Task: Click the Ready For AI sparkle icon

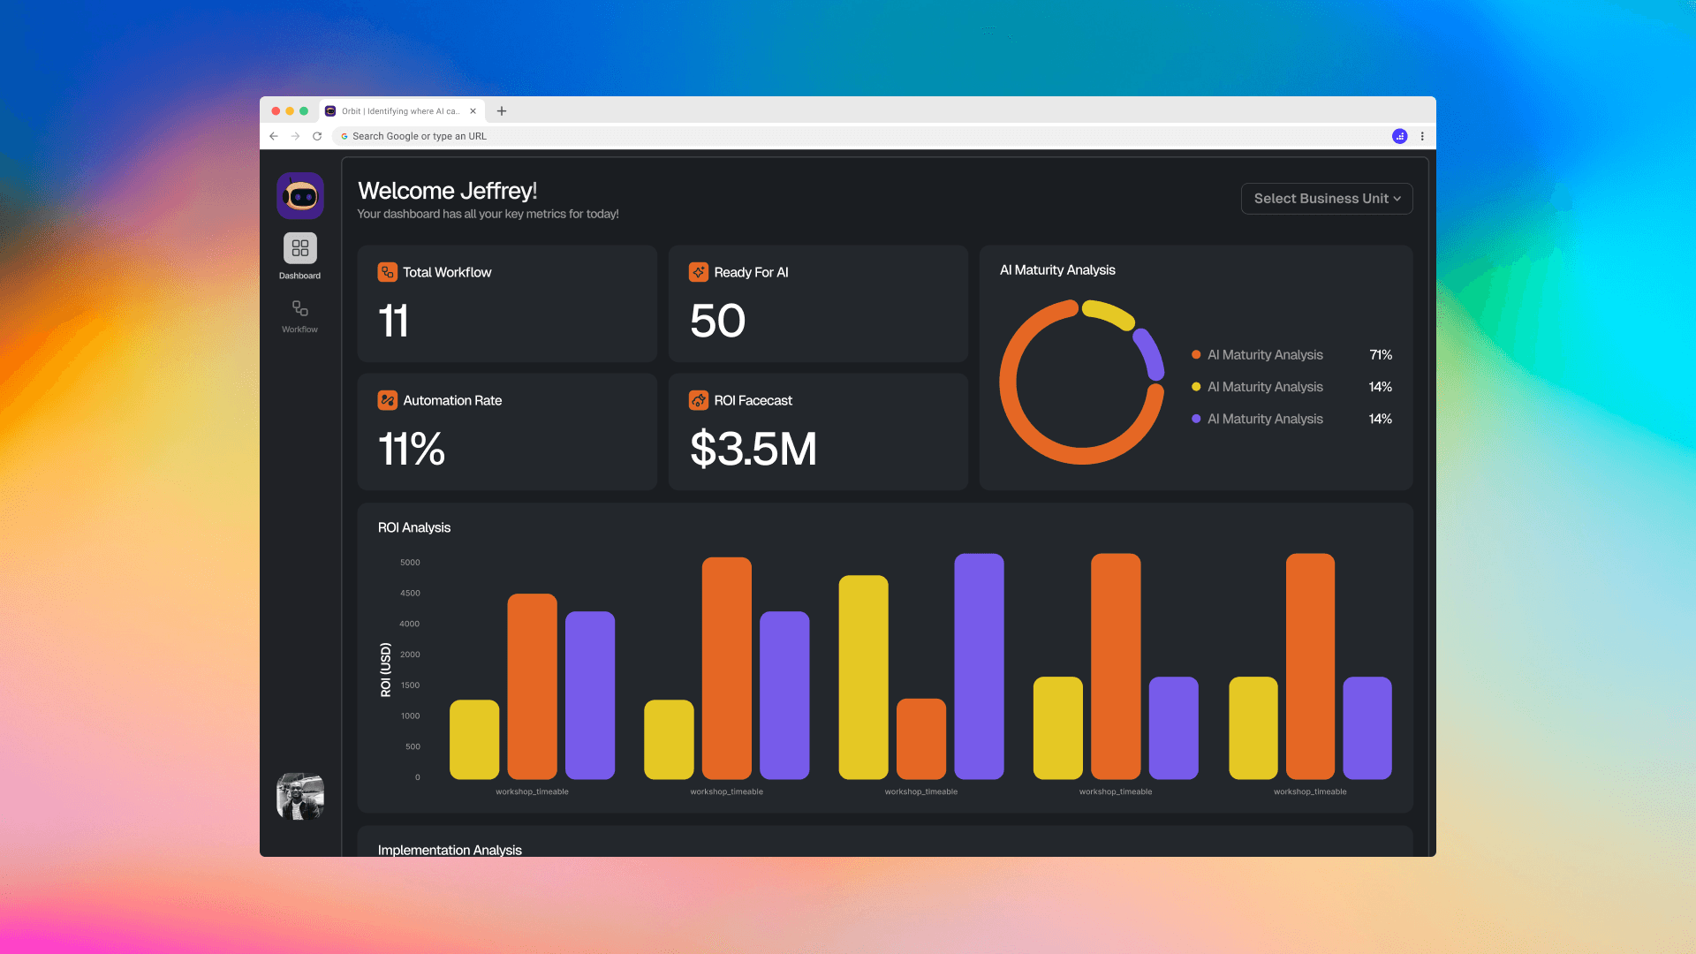Action: [698, 272]
